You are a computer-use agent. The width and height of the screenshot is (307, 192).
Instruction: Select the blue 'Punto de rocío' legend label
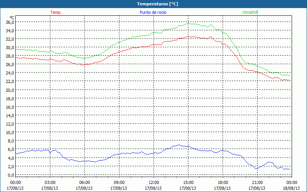click(x=153, y=12)
